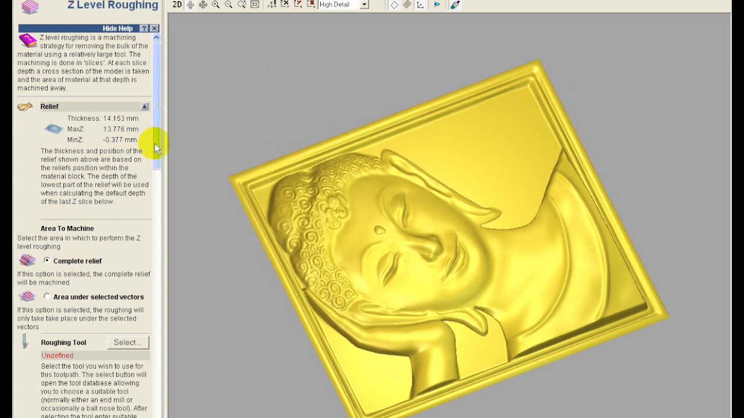Viewport: 744px width, 418px height.
Task: Click the MinZ -0.377 mm value
Action: click(120, 140)
